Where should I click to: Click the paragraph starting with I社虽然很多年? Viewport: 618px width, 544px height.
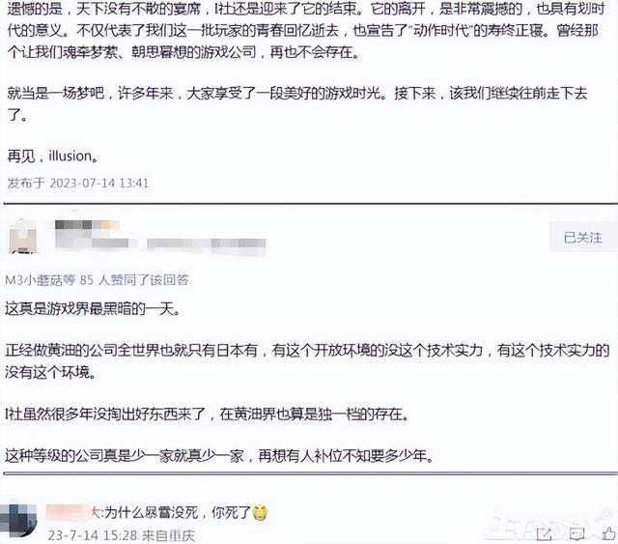208,414
